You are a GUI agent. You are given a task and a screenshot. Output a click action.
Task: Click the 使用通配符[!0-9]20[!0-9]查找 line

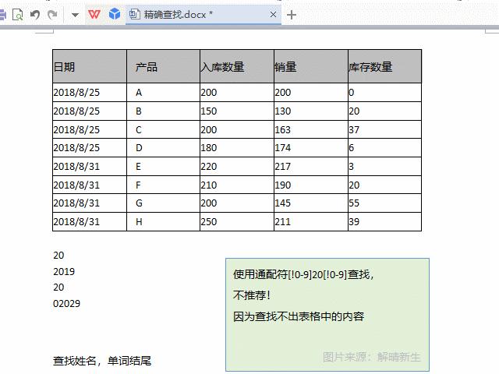(x=303, y=274)
